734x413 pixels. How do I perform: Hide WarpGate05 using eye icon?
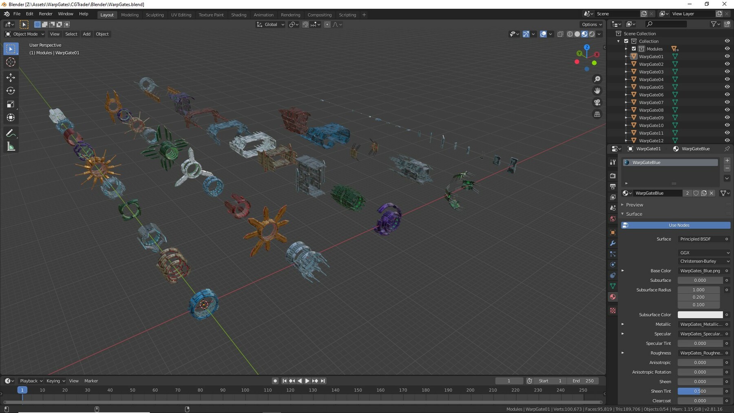(x=727, y=87)
